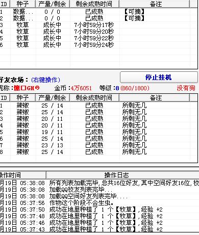The height and width of the screenshot is (235, 199).
Task: Select 辣椒 row with yield 23 / 13
Action: tap(98, 145)
